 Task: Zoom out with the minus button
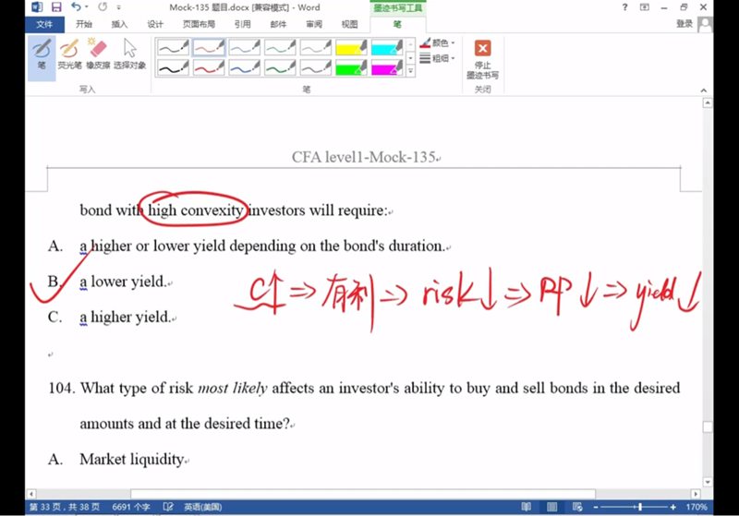coord(596,507)
